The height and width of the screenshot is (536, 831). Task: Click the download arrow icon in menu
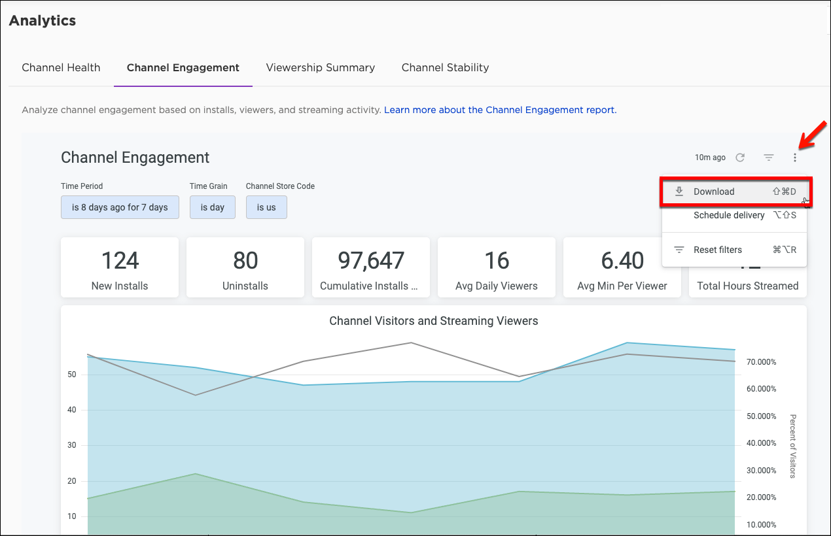pyautogui.click(x=679, y=192)
